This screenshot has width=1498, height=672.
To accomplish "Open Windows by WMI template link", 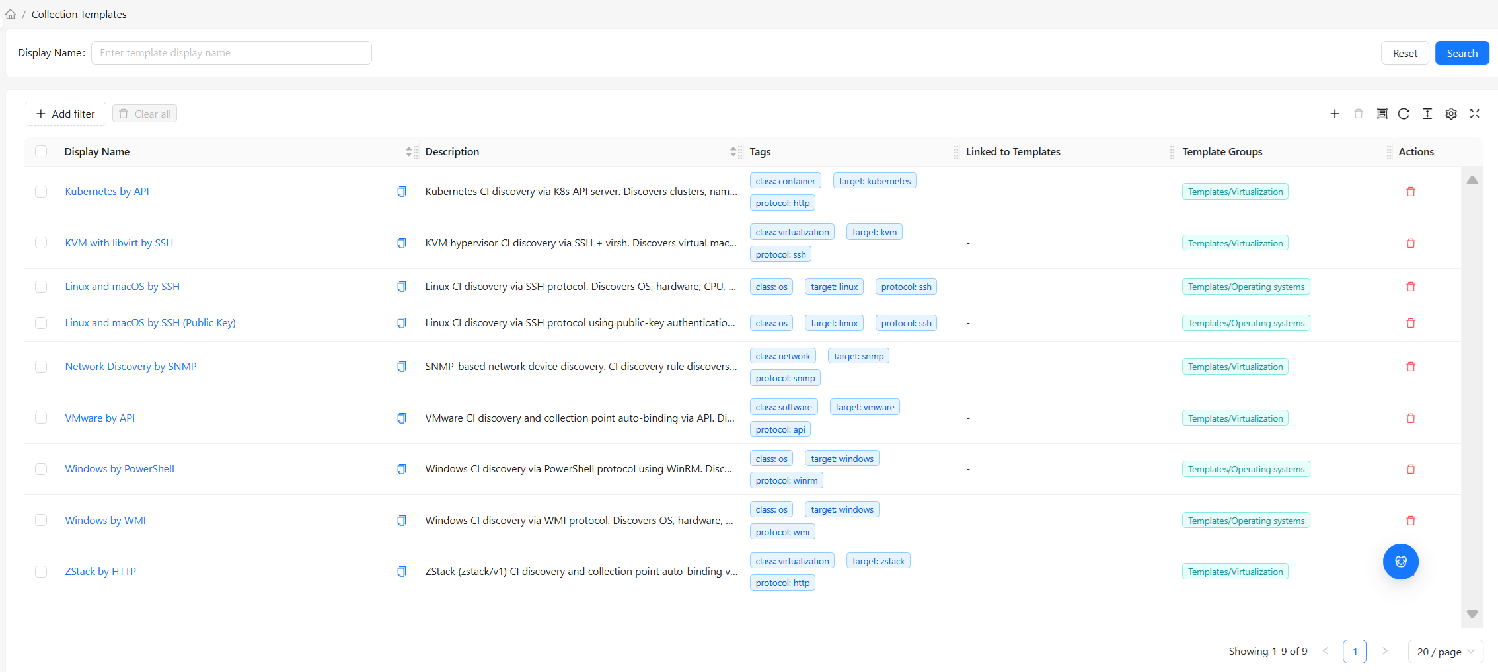I will click(105, 521).
